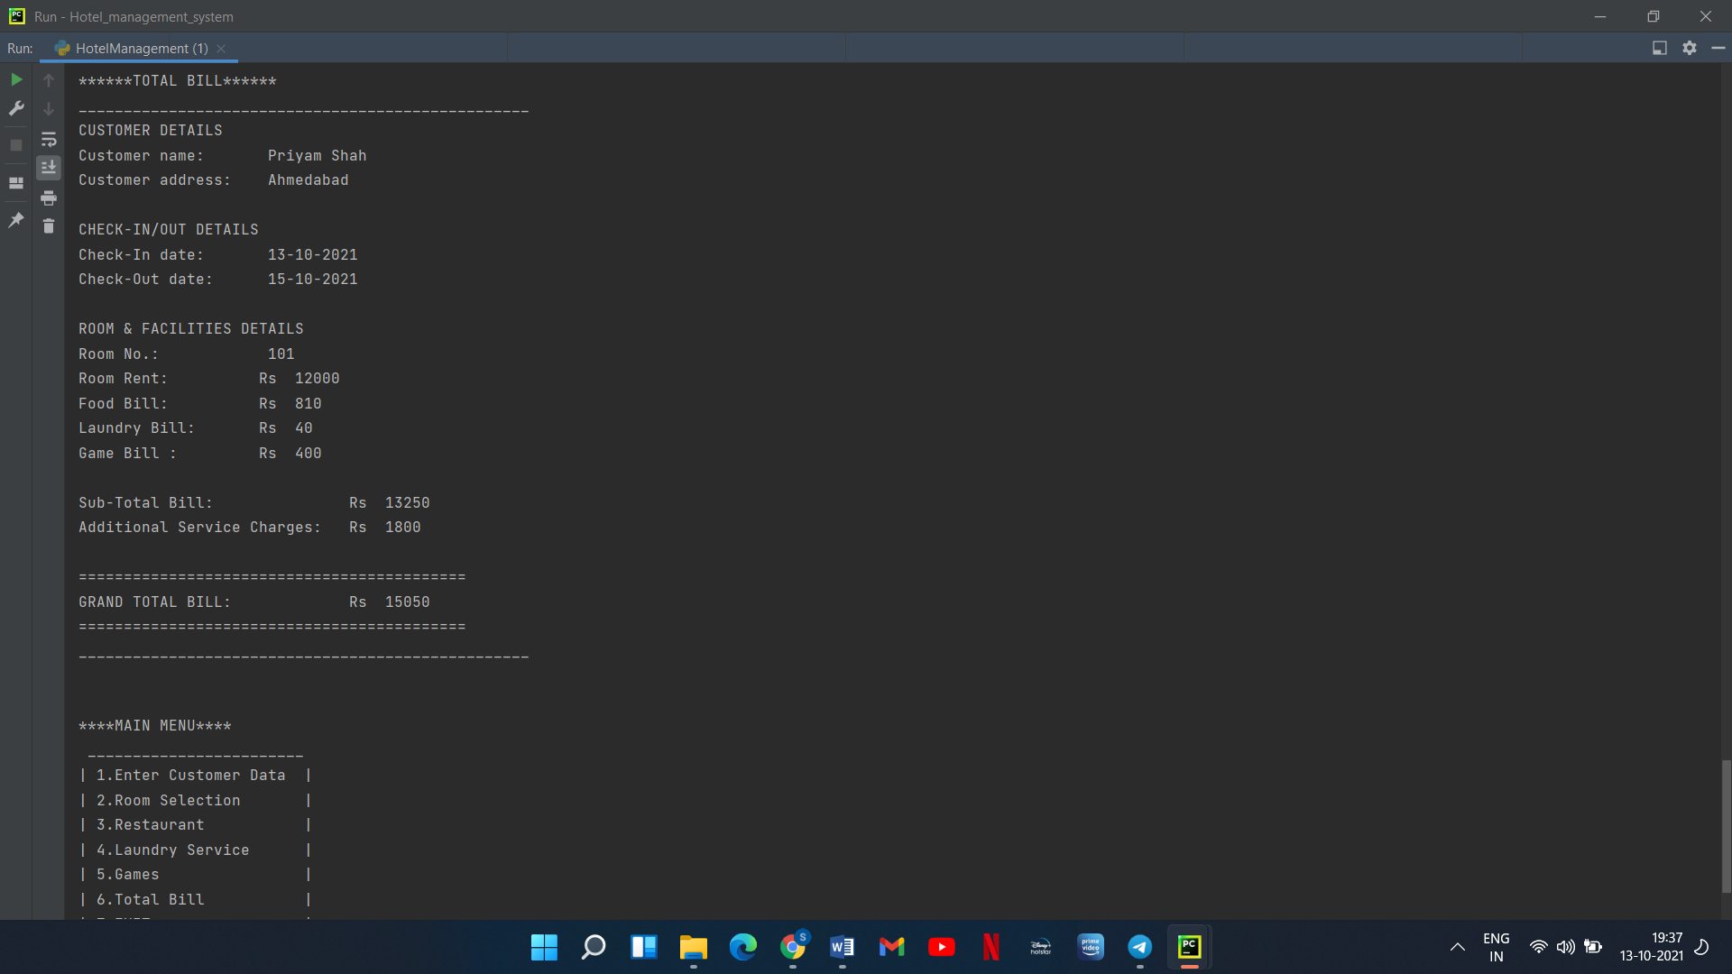
Task: Expand hidden system tray icons chevron
Action: pos(1457,947)
